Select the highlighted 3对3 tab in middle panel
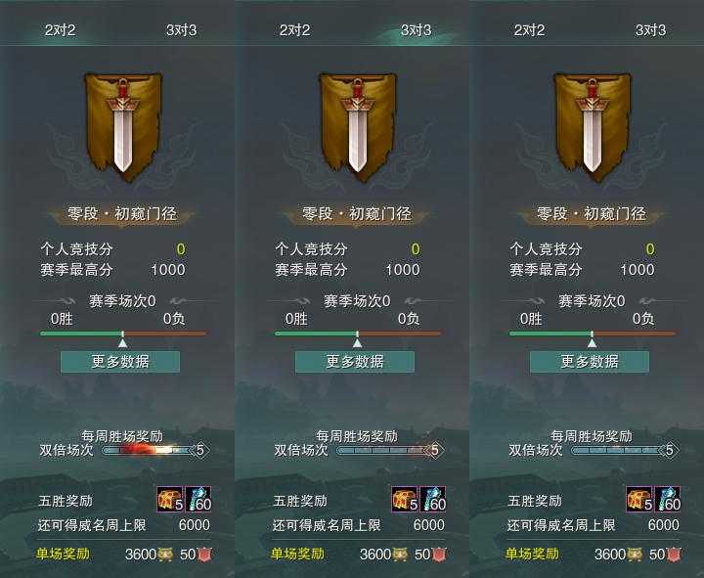The width and height of the screenshot is (704, 578). click(x=416, y=30)
